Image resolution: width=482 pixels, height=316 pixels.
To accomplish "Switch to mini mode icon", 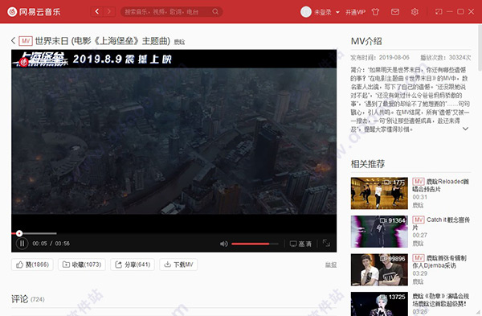I will click(x=439, y=12).
